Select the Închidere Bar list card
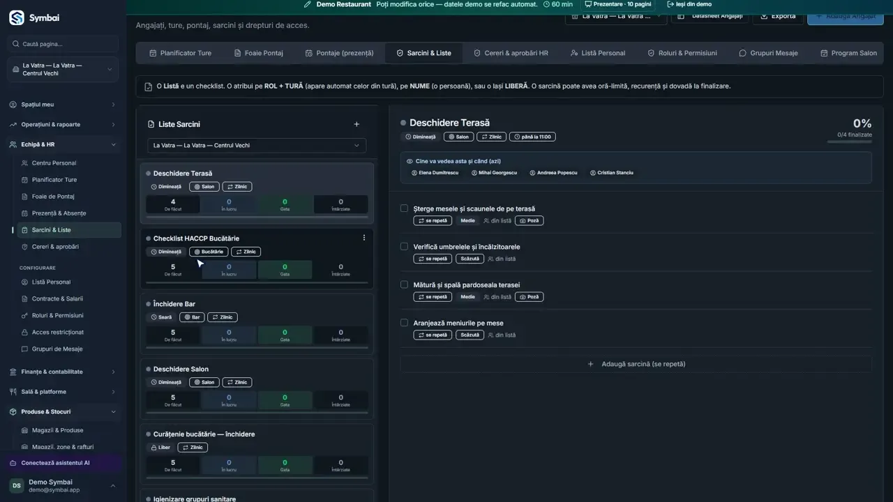Viewport: 893px width, 502px height. 257,325
